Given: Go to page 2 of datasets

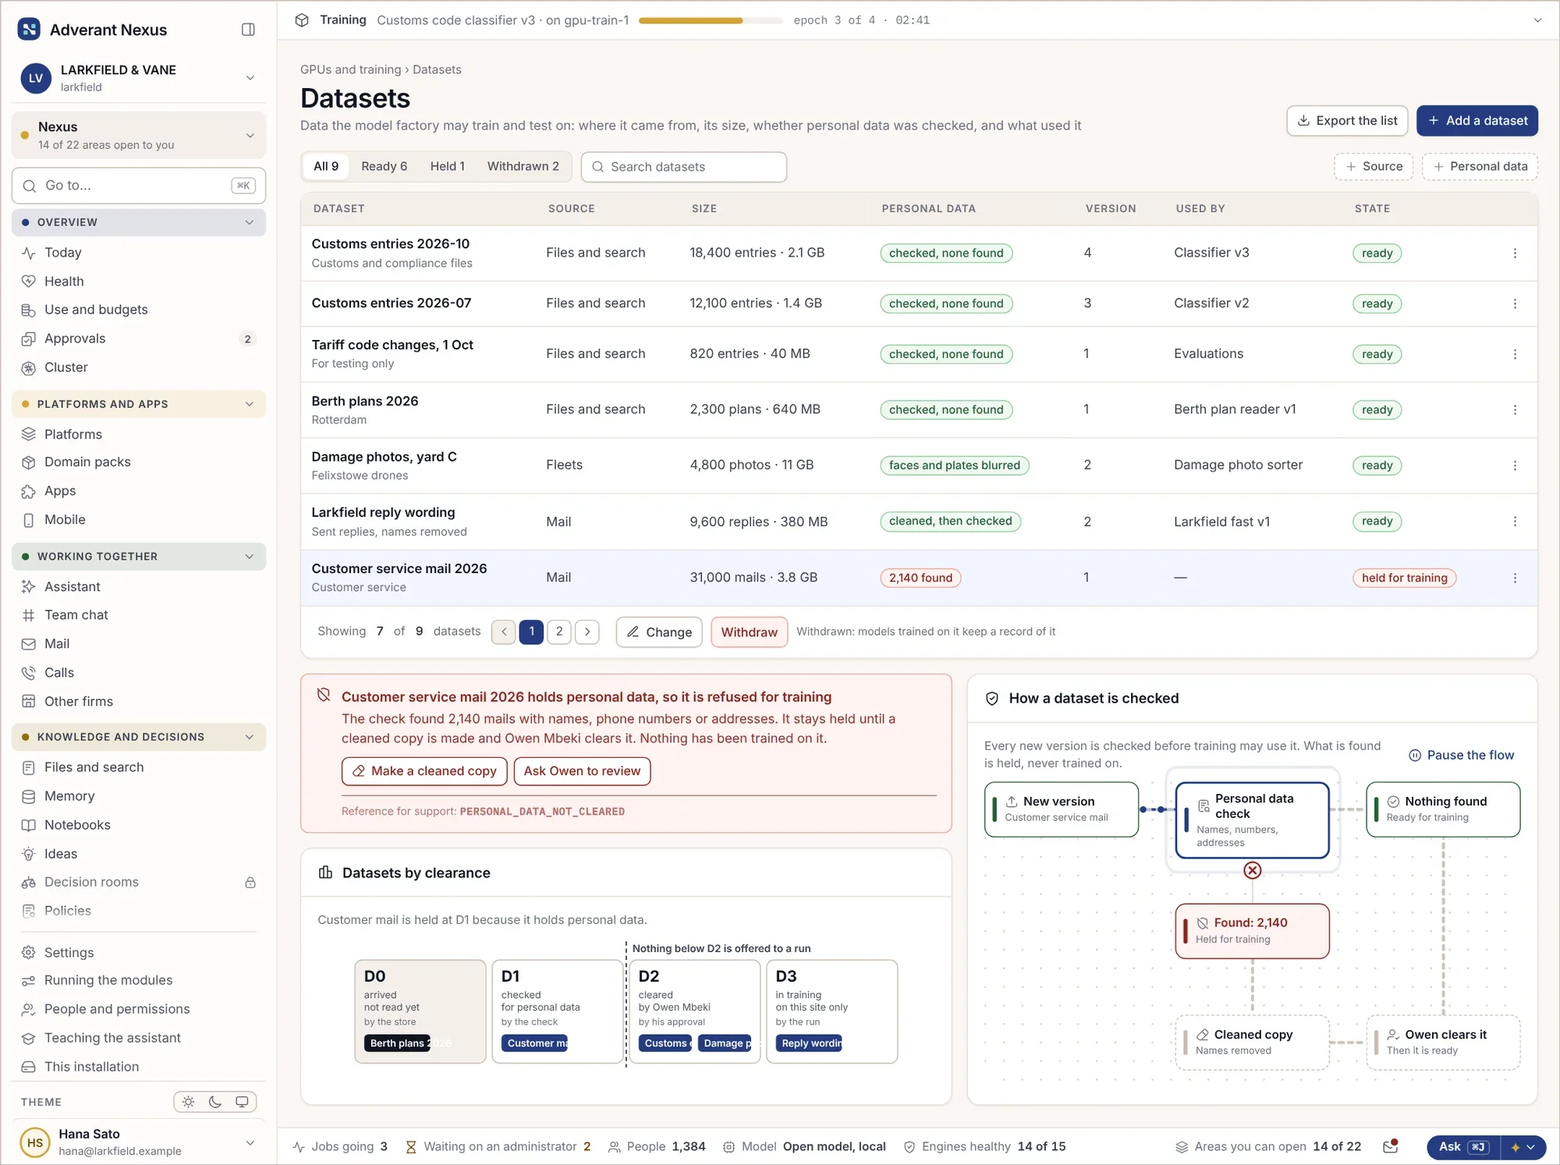Looking at the screenshot, I should click(559, 632).
